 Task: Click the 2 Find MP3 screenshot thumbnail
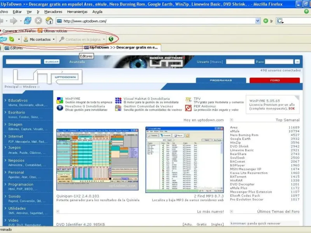click(x=184, y=160)
